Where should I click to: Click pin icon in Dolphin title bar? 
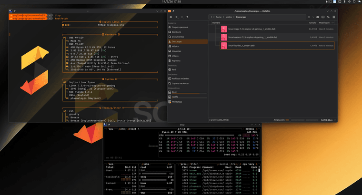tap(173, 11)
